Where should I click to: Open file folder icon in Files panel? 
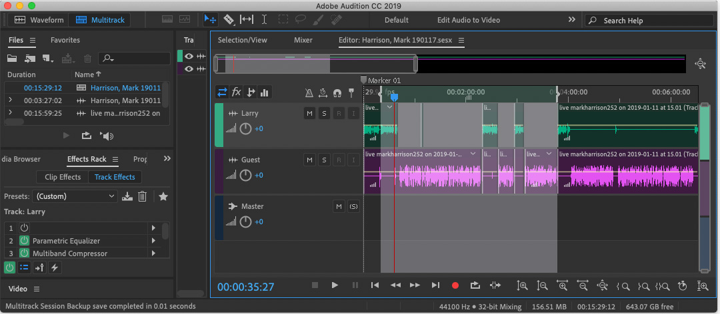tap(12, 59)
